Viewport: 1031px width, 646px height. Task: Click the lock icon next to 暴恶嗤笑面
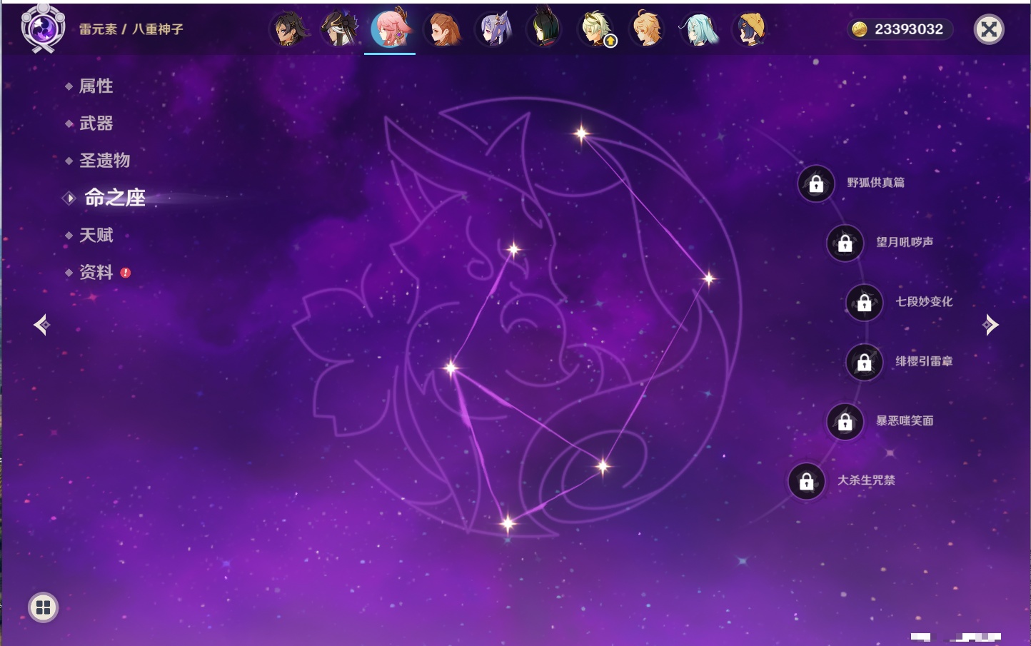point(845,422)
